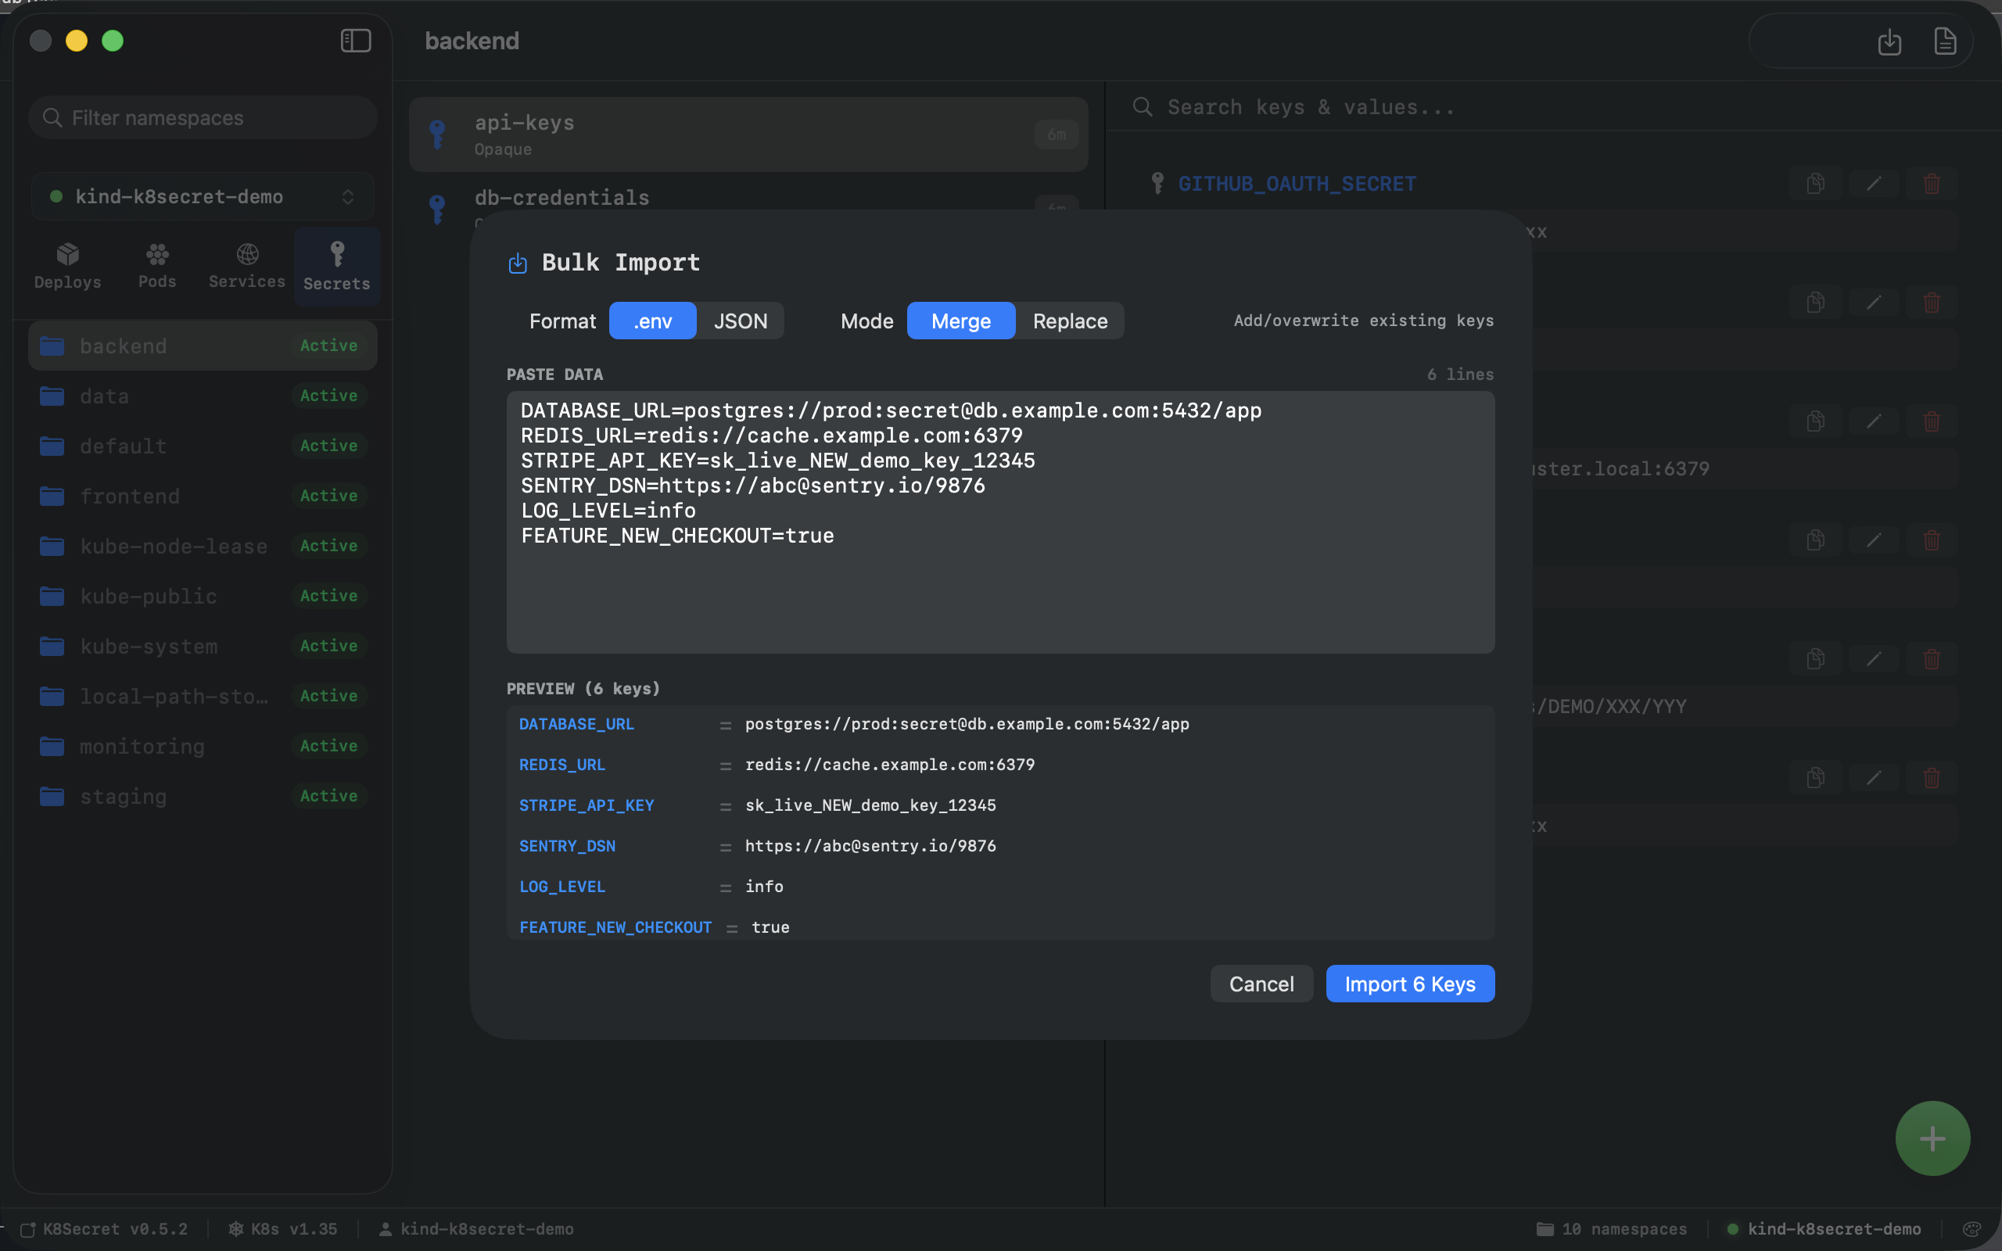This screenshot has width=2002, height=1251.
Task: Select the data namespace
Action: (x=203, y=396)
